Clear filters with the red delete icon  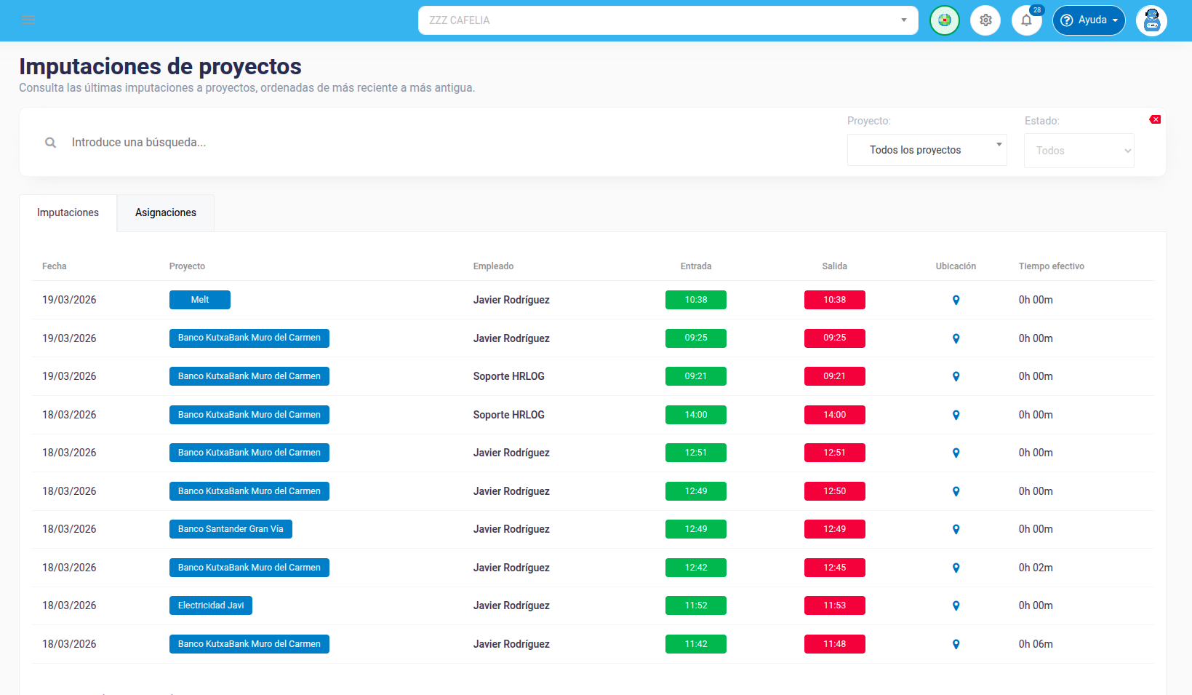click(x=1155, y=119)
